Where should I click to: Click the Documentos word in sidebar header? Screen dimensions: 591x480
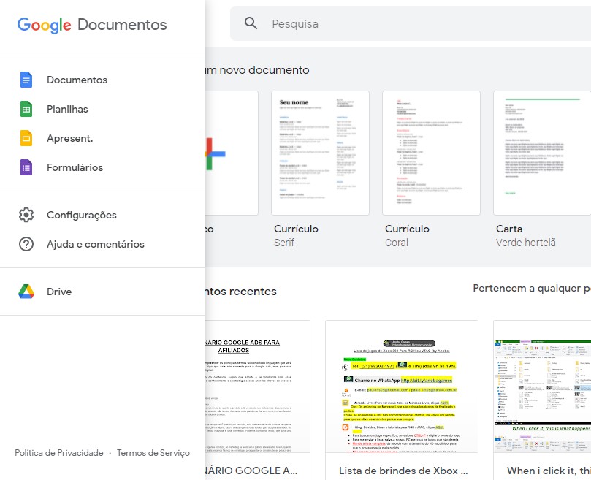122,25
